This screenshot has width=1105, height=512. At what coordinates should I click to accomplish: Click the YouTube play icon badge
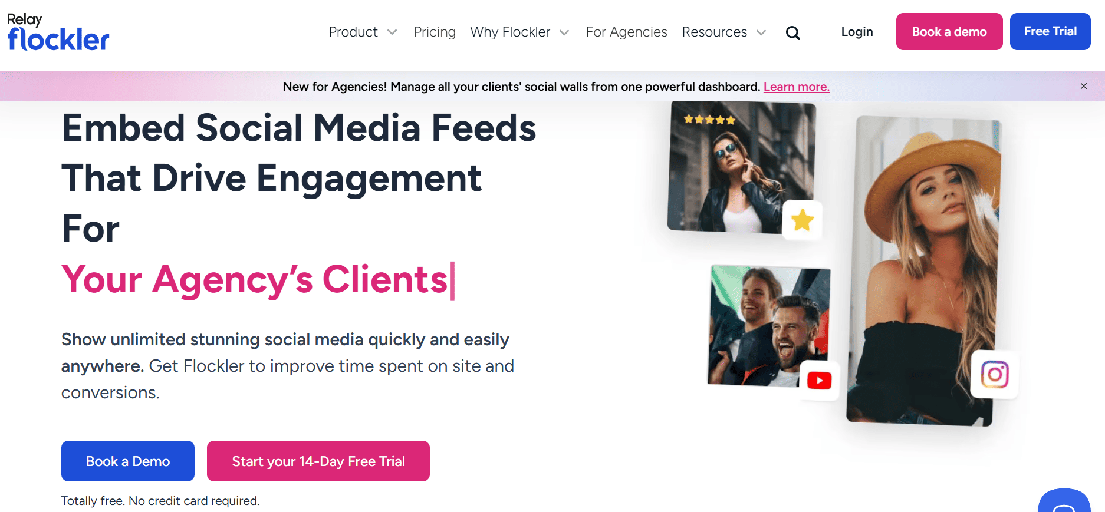(820, 381)
